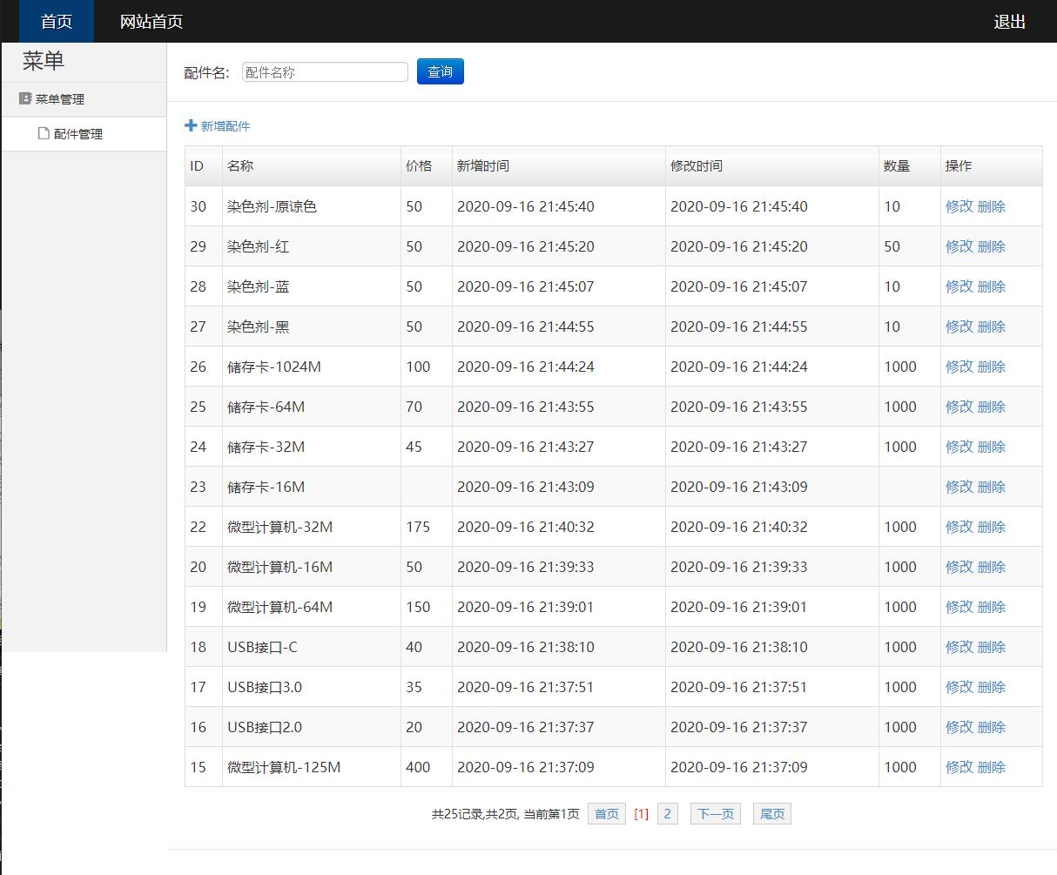Expand the 菜单管理 menu section

pos(59,99)
